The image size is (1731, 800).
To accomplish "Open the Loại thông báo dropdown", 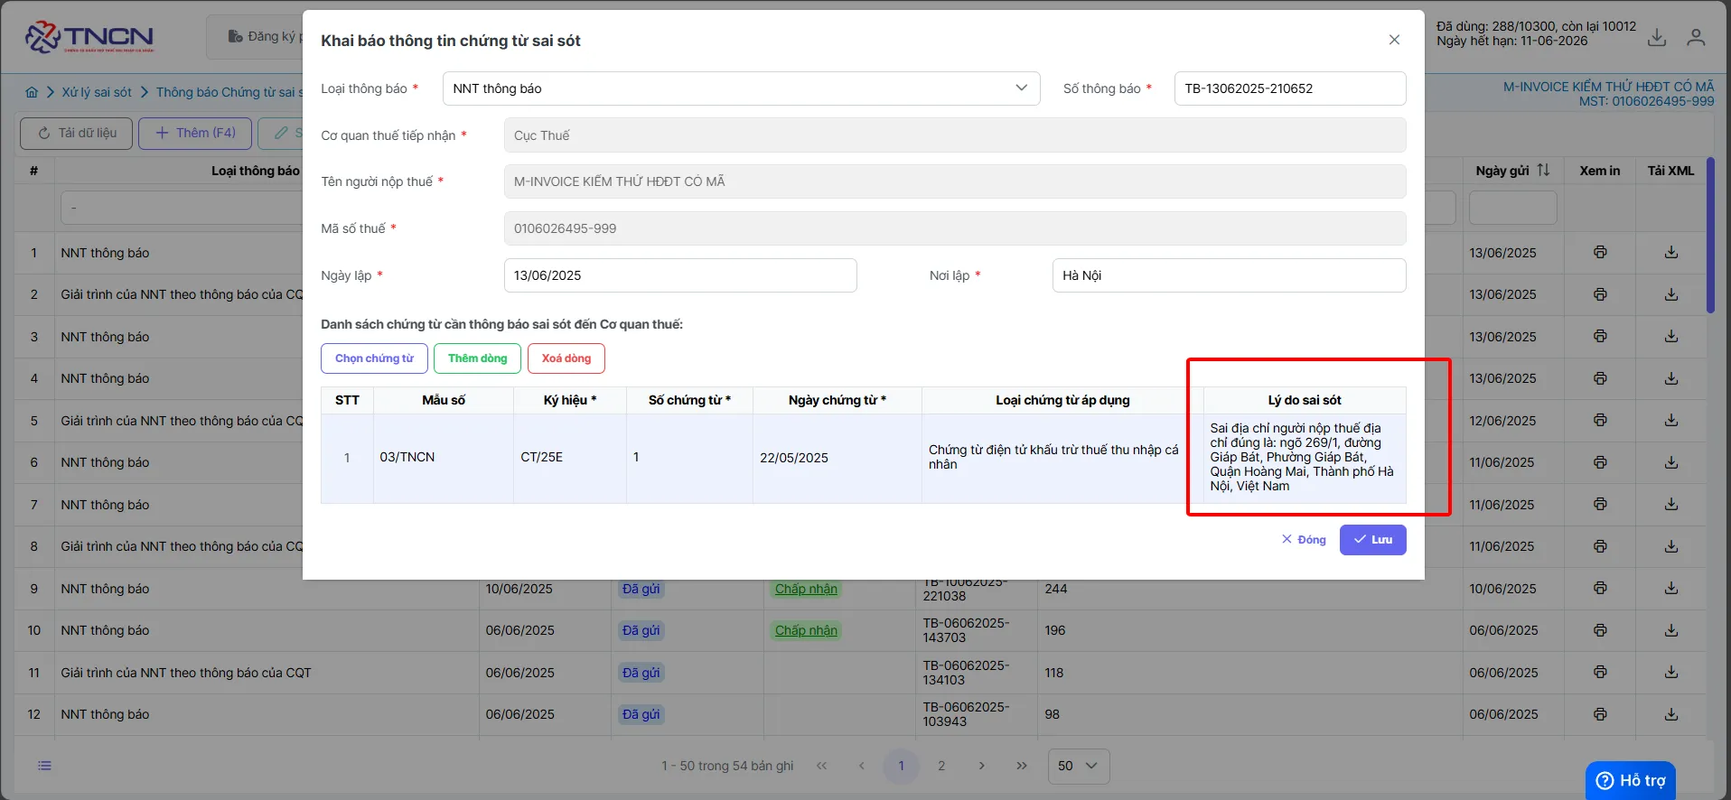I will tap(741, 88).
